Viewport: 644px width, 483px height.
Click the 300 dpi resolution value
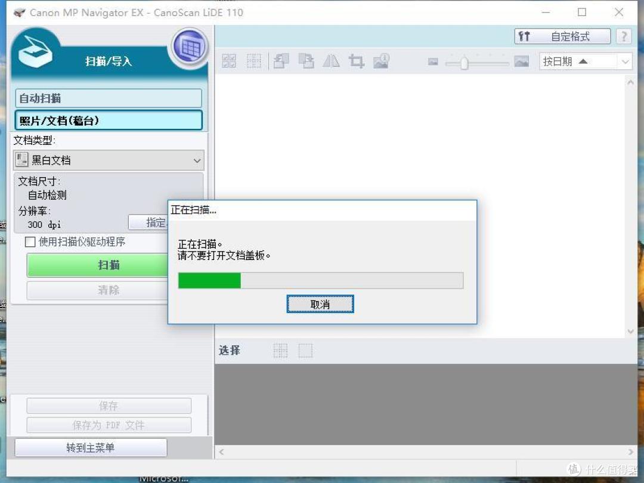pos(44,225)
